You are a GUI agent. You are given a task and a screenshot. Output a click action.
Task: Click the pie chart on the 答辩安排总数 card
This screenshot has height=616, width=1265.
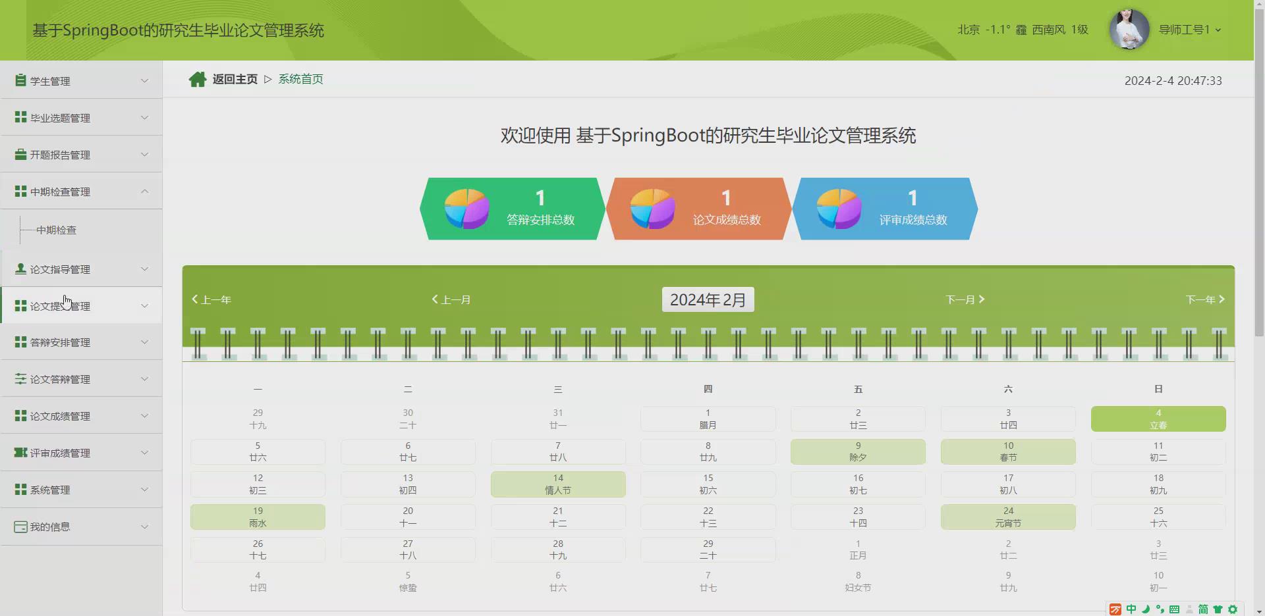[465, 207]
